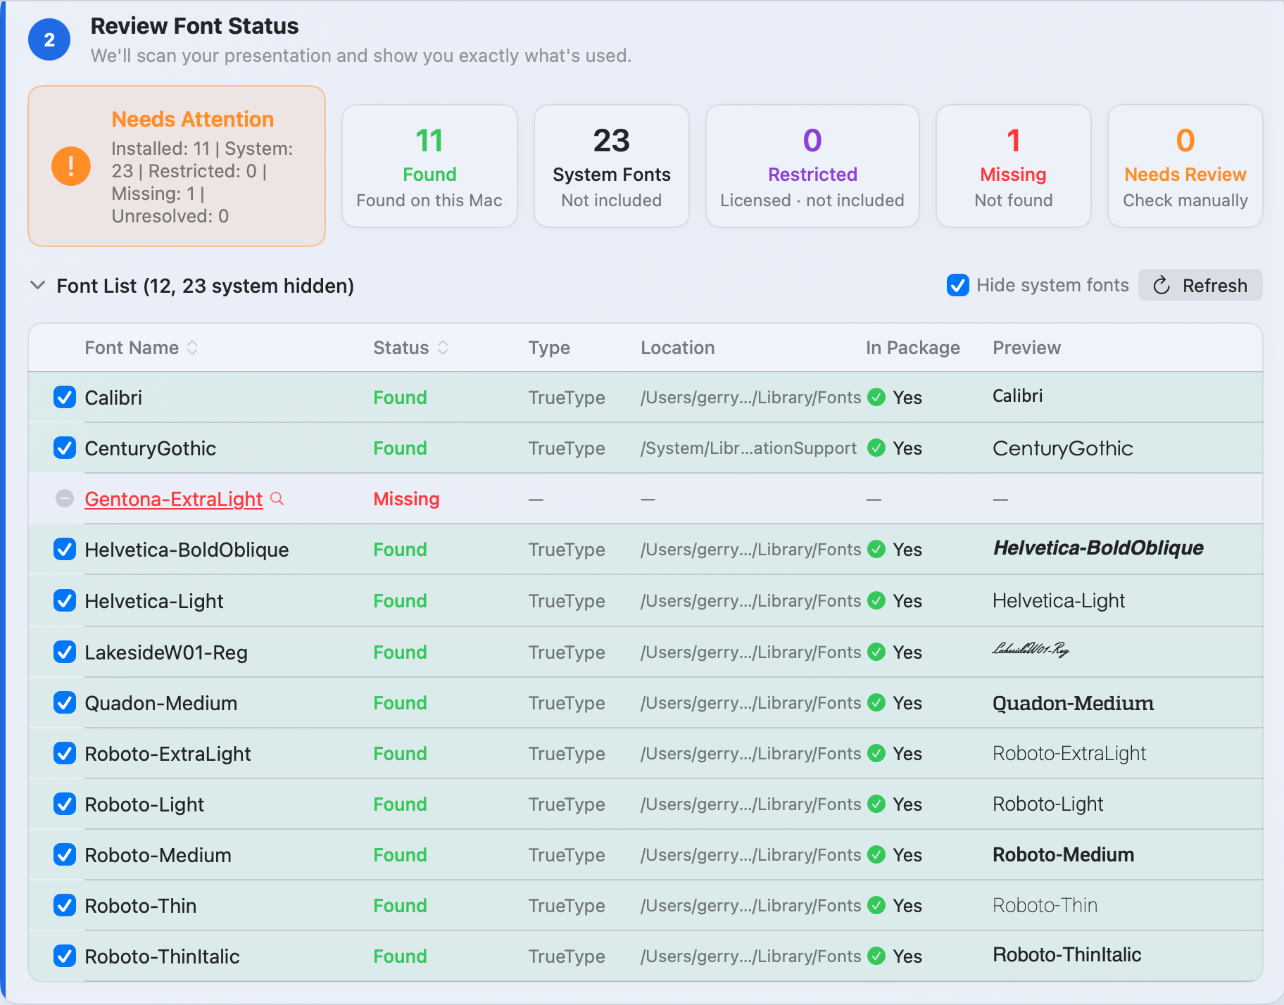Click the green In Package checkmark for Calibri
The height and width of the screenshot is (1005, 1284).
(876, 398)
